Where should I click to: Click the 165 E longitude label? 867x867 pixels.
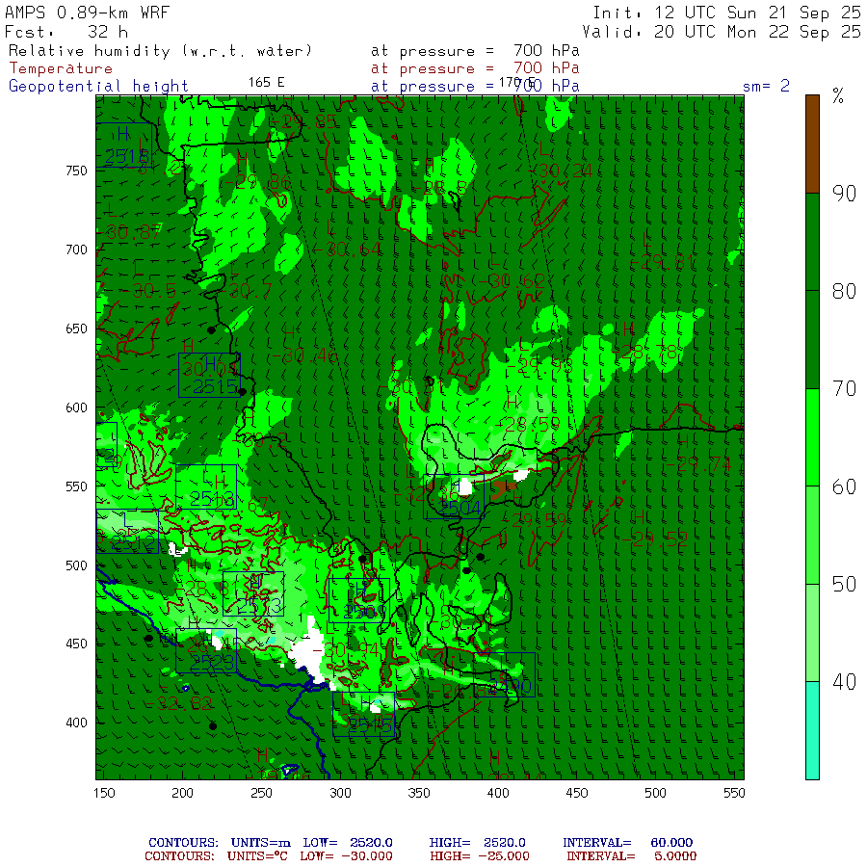(x=266, y=83)
